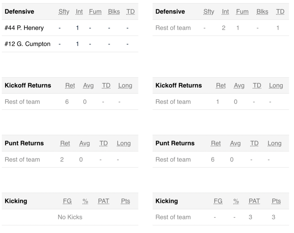Click Pts header in the right Kicking table

pyautogui.click(x=276, y=201)
